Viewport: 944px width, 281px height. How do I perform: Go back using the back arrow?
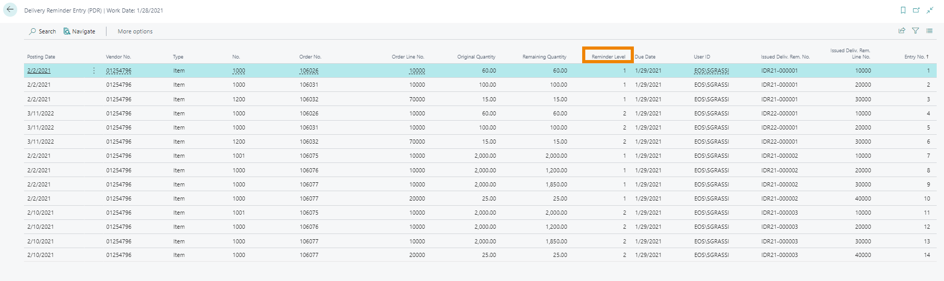point(10,10)
